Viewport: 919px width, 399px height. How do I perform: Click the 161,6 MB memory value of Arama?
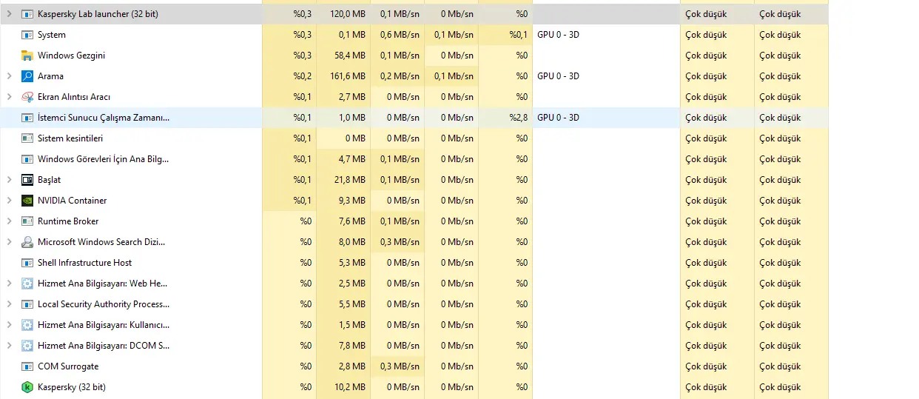click(348, 76)
